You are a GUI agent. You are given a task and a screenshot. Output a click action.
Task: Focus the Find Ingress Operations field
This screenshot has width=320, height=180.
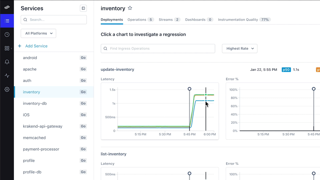[x=158, y=48]
